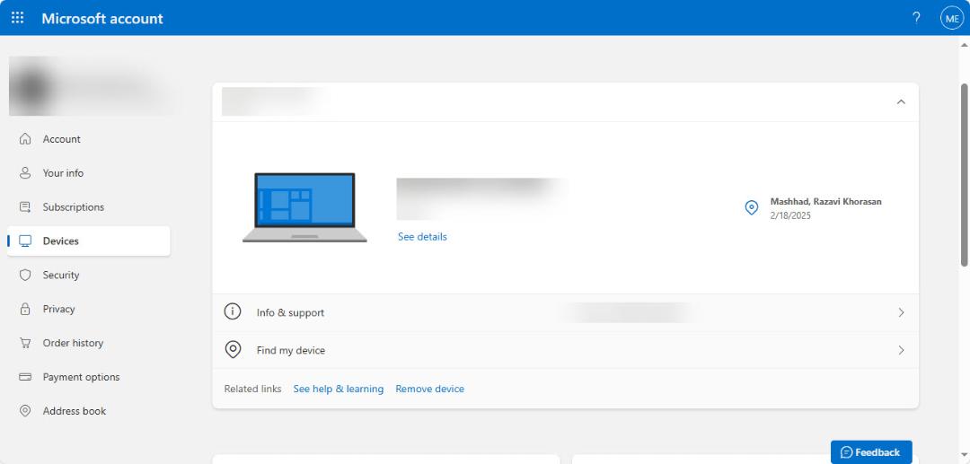This screenshot has width=970, height=464.
Task: Open the ME account avatar menu
Action: point(951,19)
